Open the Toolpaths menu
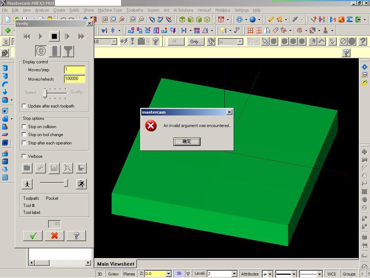 pyautogui.click(x=135, y=10)
